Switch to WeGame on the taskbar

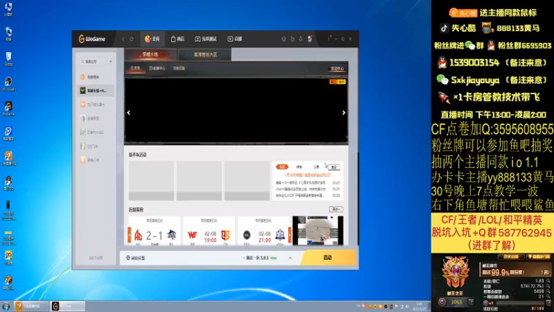click(68, 306)
